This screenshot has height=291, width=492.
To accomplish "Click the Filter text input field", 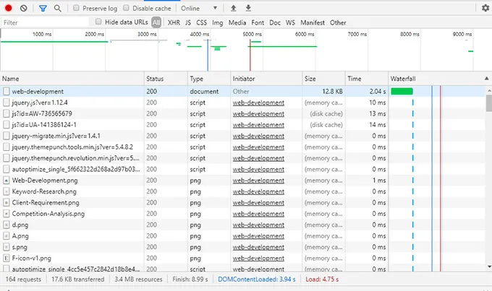I will point(43,22).
